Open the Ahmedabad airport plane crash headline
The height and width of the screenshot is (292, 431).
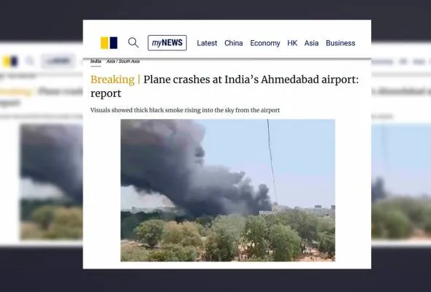point(224,86)
